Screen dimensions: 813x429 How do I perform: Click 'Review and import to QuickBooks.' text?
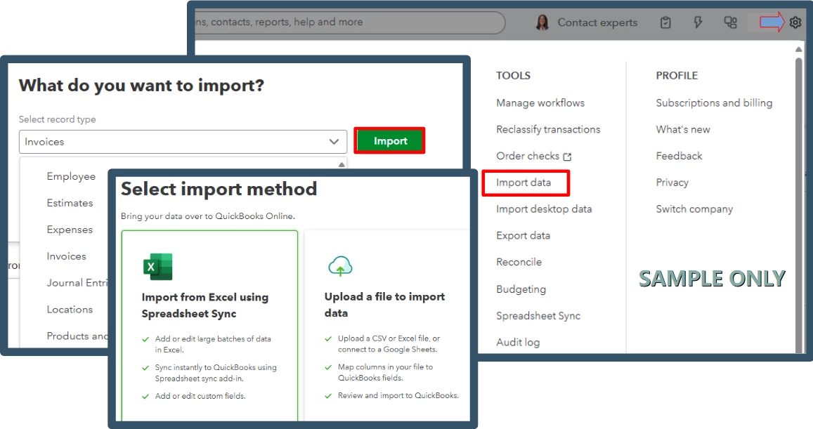398,395
